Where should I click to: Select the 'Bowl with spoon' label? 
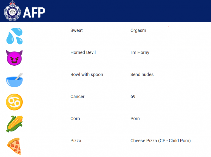click(87, 74)
